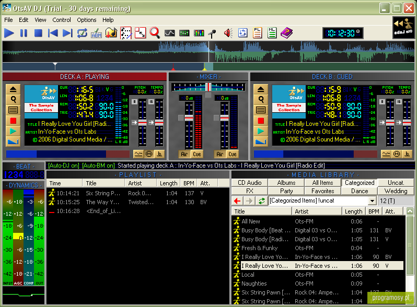
Task: Toggle the right mixer channel Air button
Action: [220, 154]
